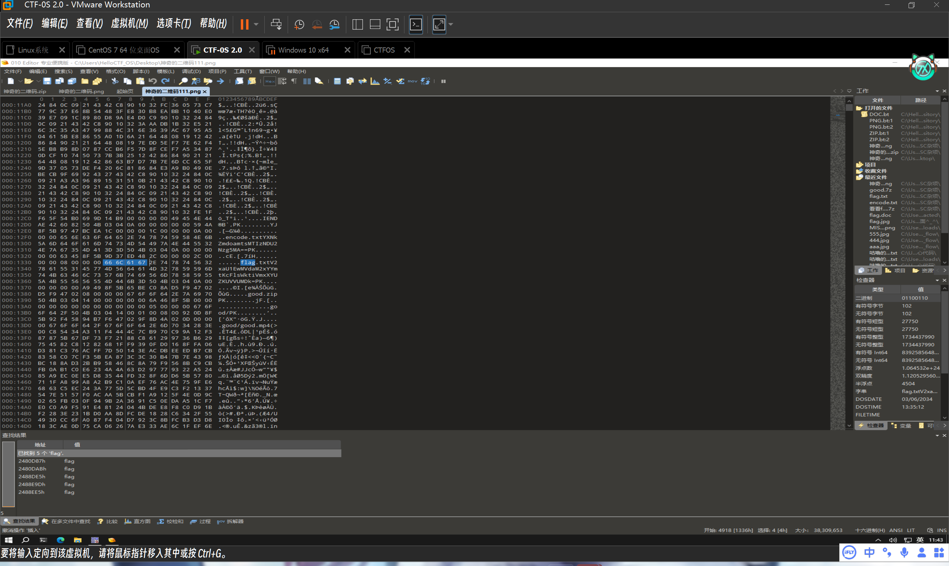This screenshot has height=566, width=949.
Task: Click the Cut scissors icon
Action: [115, 81]
